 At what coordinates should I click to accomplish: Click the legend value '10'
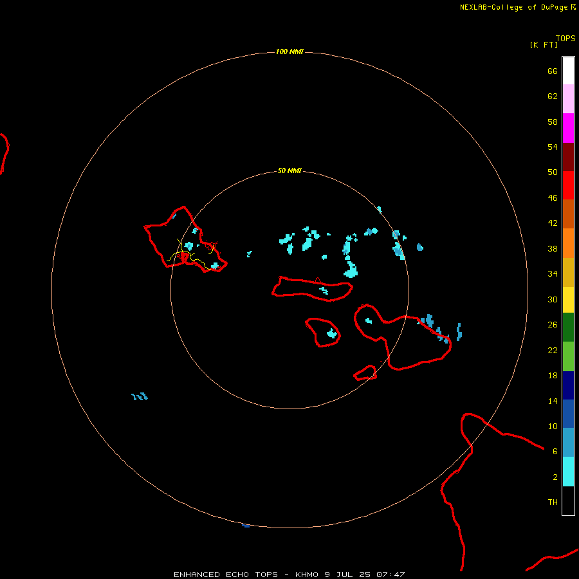pyautogui.click(x=553, y=427)
